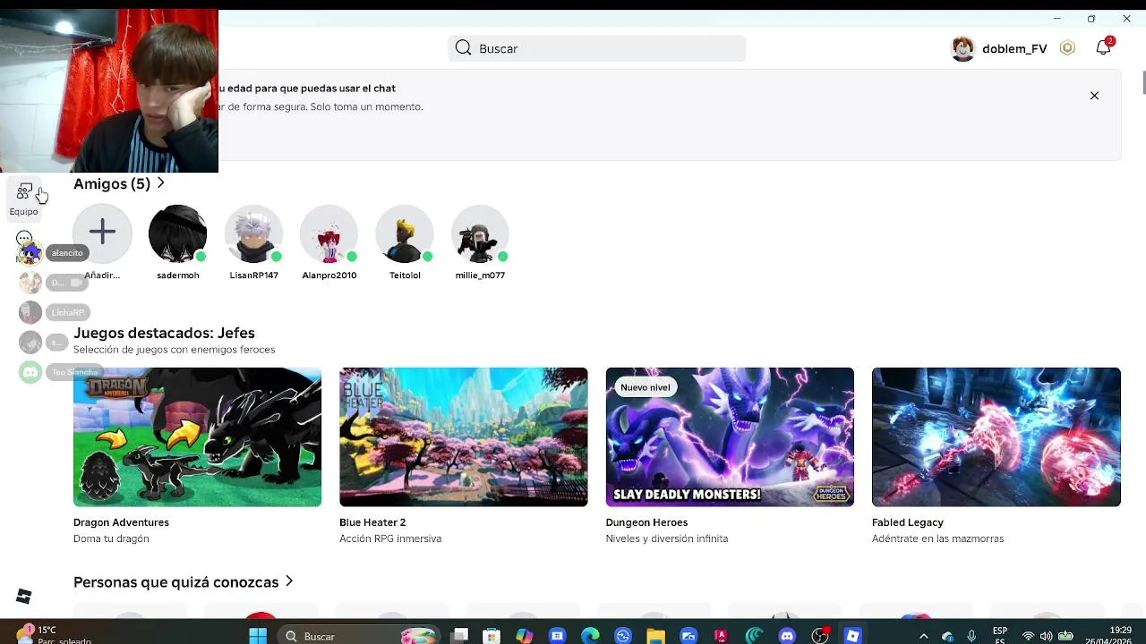Click the Dragon Adventures title
This screenshot has width=1146, height=644.
tap(121, 522)
